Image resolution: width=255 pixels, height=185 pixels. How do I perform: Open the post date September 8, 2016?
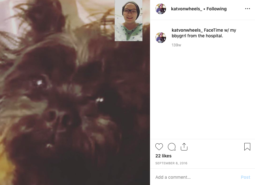pos(171,163)
